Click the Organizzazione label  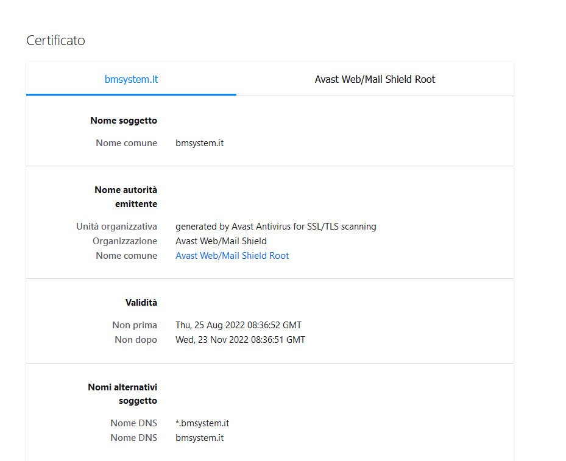125,241
